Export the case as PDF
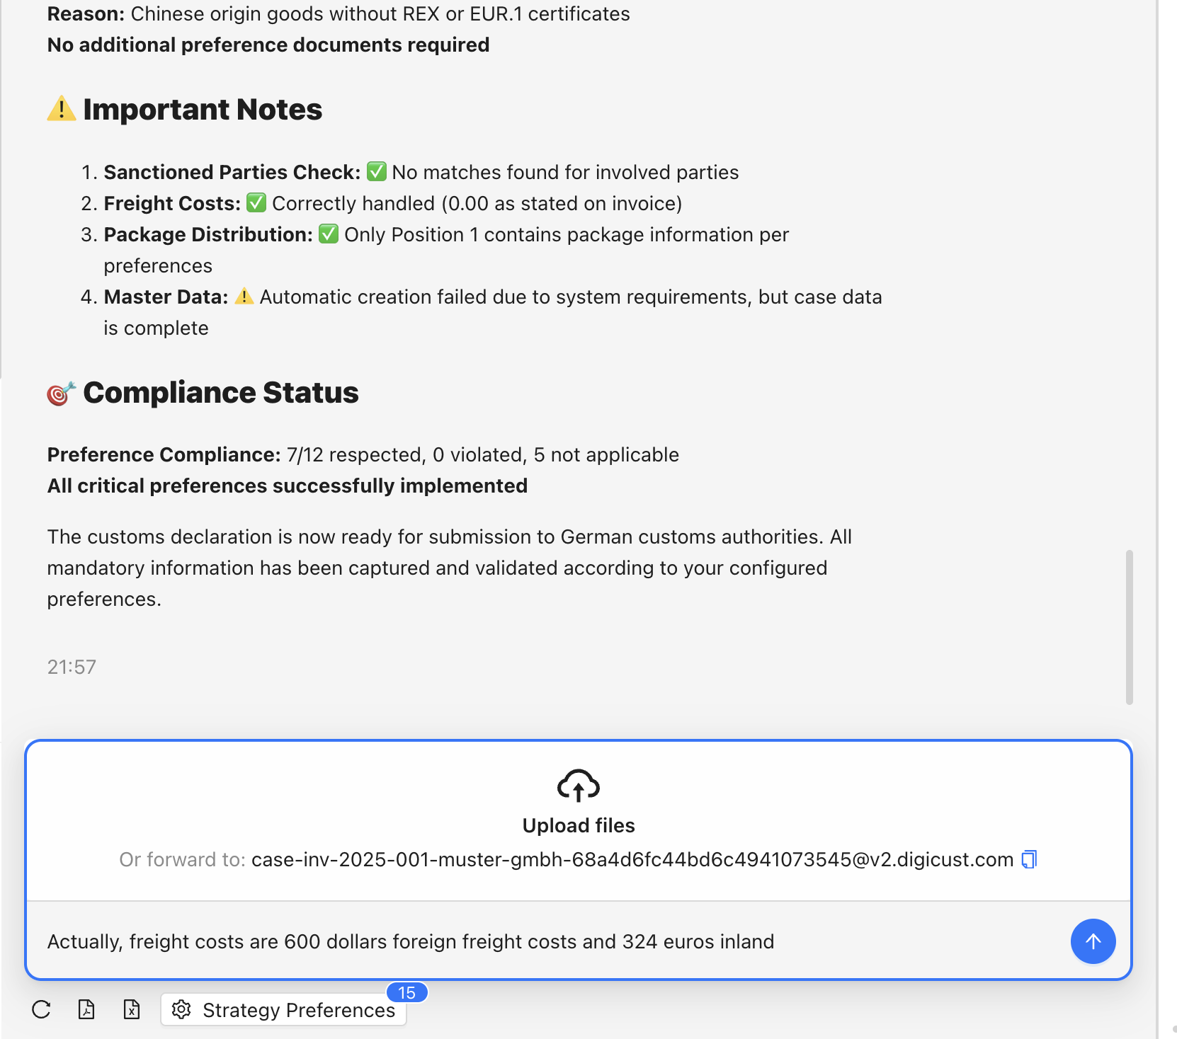1177x1039 pixels. [x=86, y=1009]
